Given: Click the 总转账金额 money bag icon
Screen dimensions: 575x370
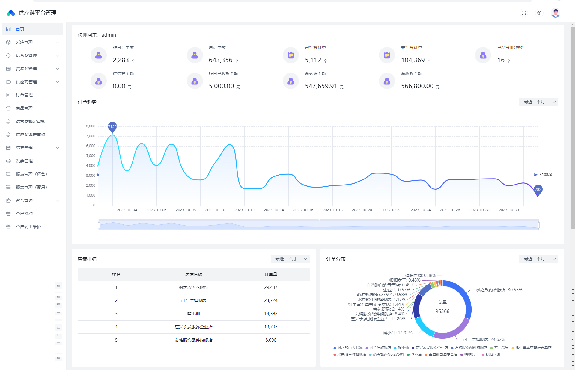Looking at the screenshot, I should pos(291,81).
